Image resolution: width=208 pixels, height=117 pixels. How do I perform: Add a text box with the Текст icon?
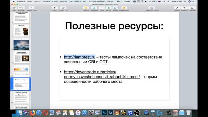(x=102, y=8)
